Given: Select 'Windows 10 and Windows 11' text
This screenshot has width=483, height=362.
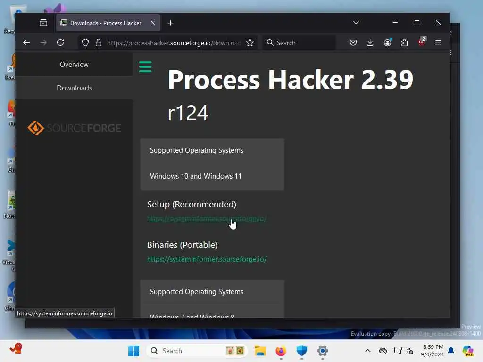Looking at the screenshot, I should tap(196, 176).
